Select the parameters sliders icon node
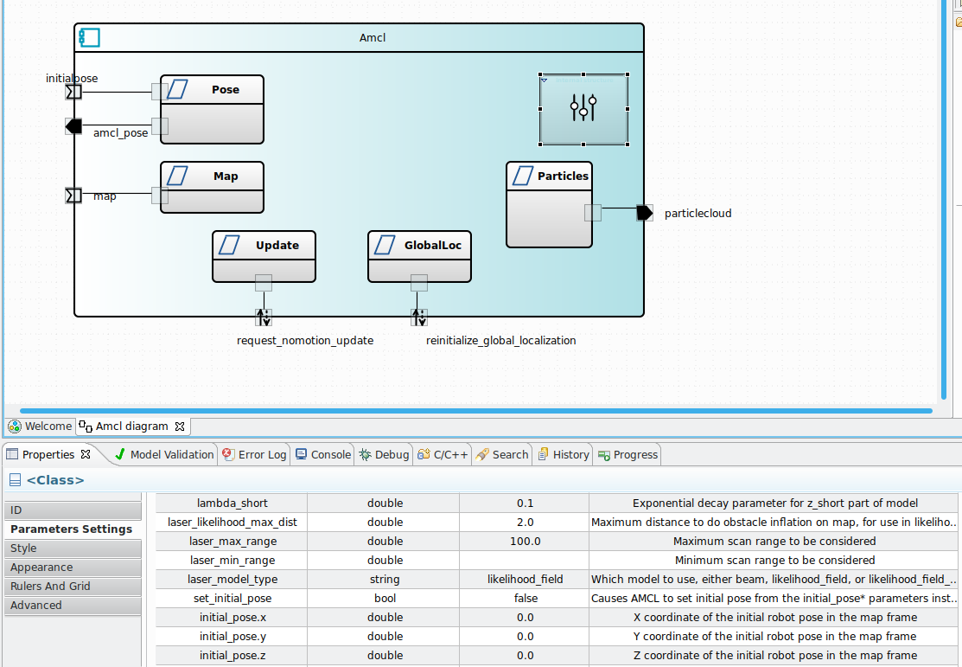Viewport: 962px width, 667px height. (x=583, y=109)
